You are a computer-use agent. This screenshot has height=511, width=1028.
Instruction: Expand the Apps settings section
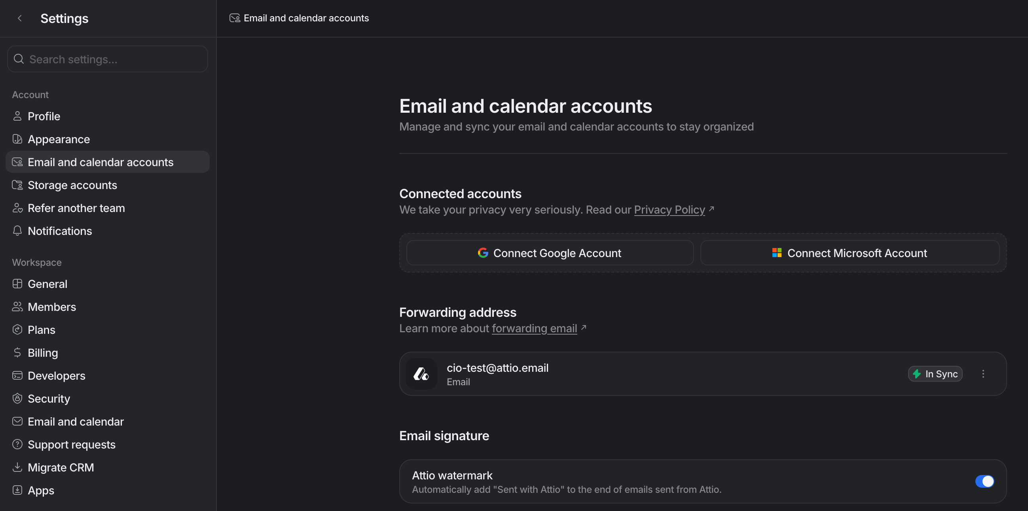coord(41,490)
